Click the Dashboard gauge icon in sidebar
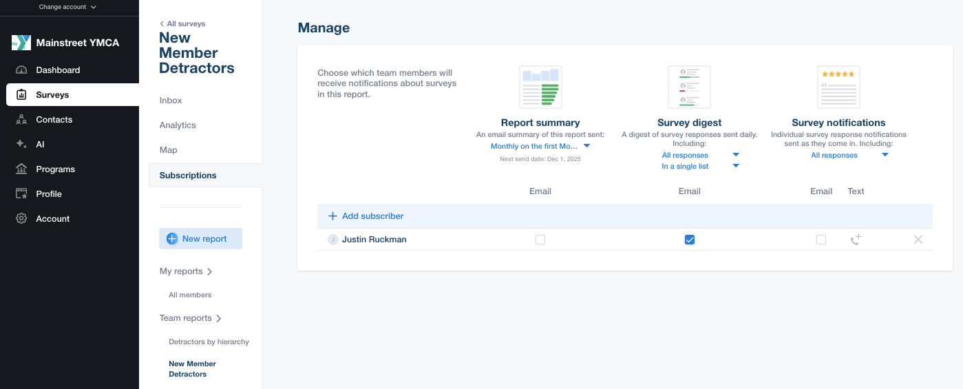The height and width of the screenshot is (389, 963). [21, 70]
